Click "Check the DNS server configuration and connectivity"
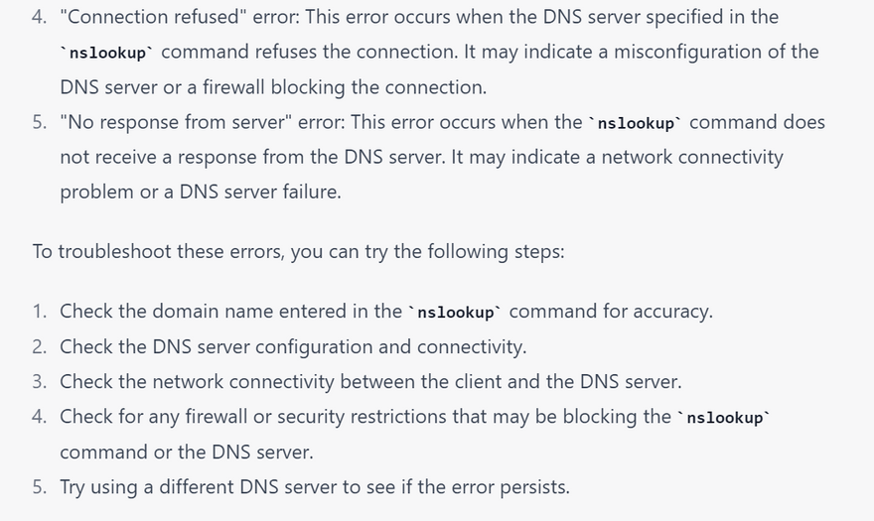The height and width of the screenshot is (521, 874). (292, 346)
